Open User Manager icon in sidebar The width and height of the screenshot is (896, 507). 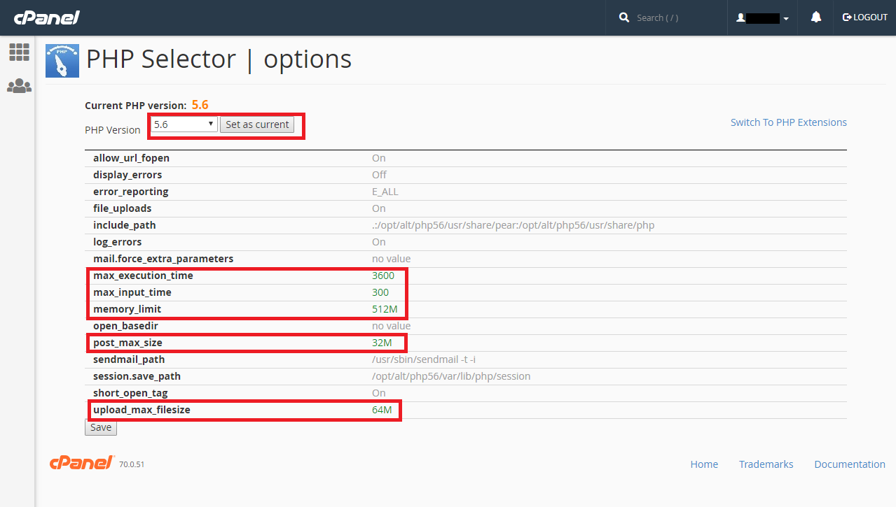(x=19, y=86)
